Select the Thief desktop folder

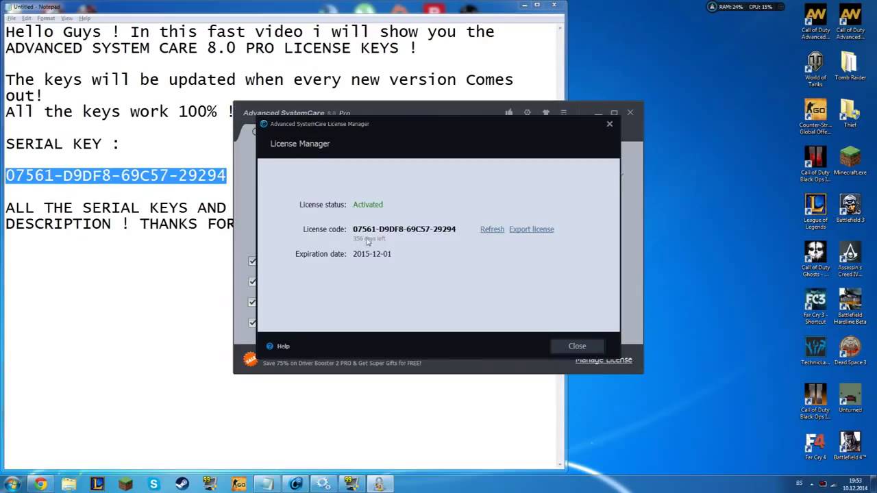(850, 113)
